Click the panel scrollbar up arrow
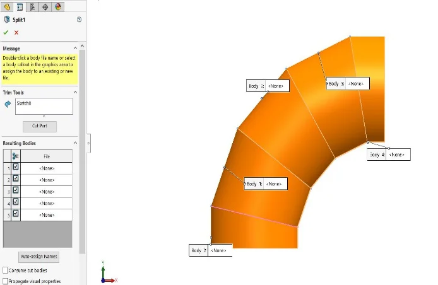Viewport: 438px width, 285px height. (x=82, y=46)
